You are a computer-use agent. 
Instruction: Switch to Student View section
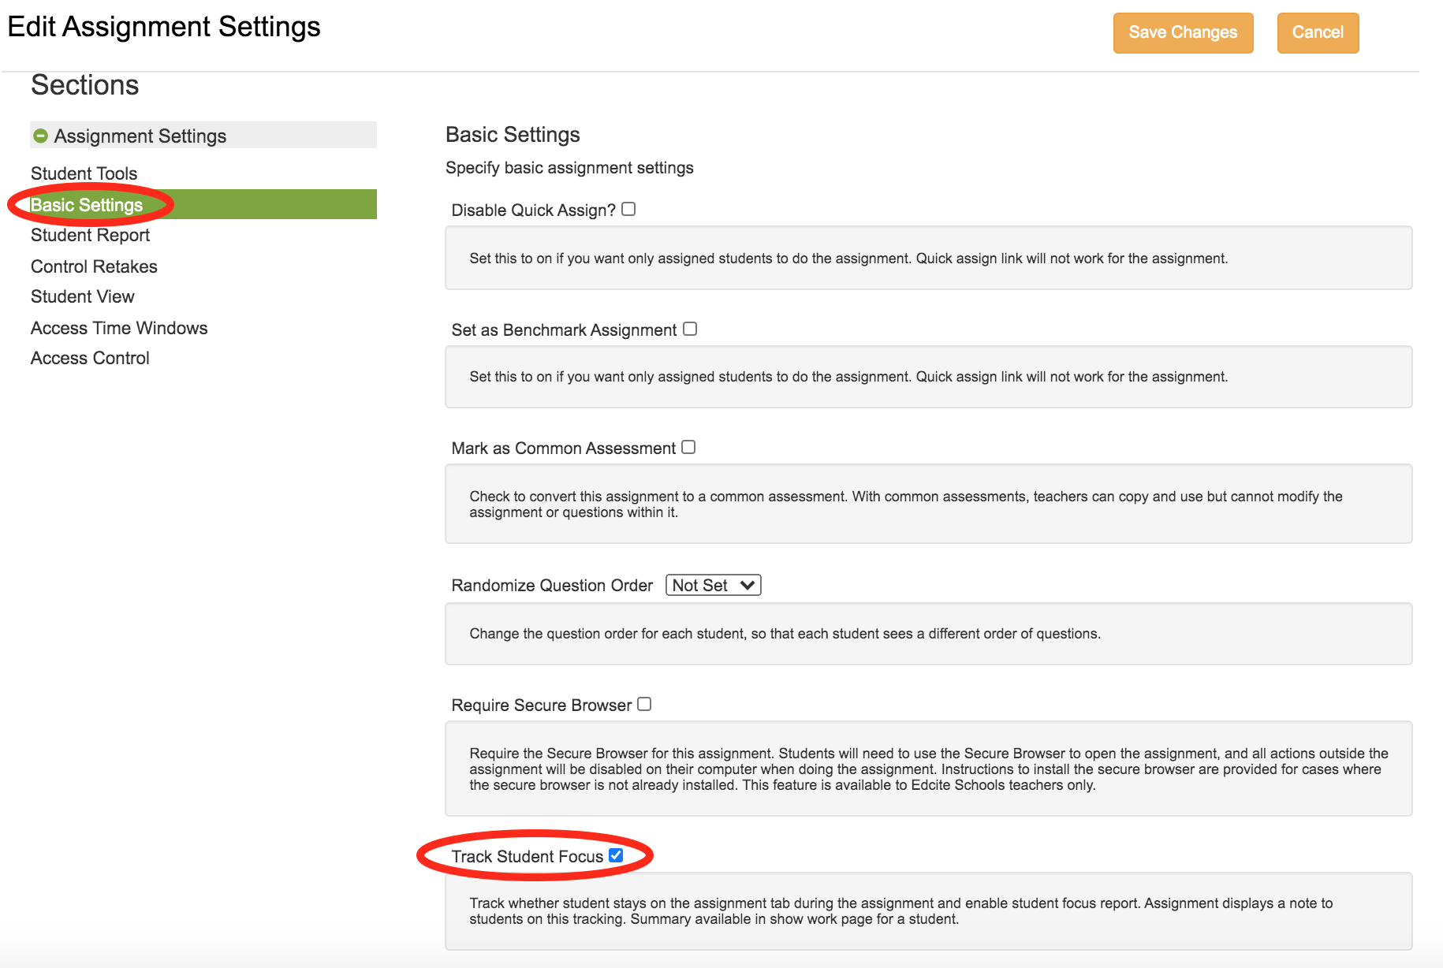click(82, 296)
